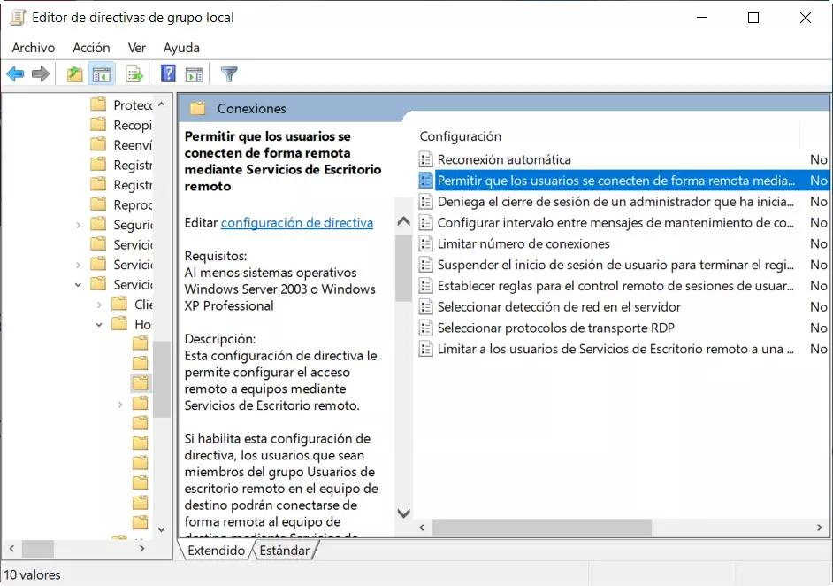Toggle the show/hide console tree icon

click(101, 74)
